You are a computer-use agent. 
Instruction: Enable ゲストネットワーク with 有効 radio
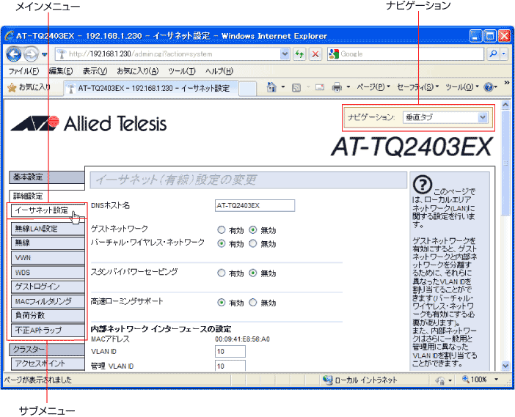coord(222,230)
